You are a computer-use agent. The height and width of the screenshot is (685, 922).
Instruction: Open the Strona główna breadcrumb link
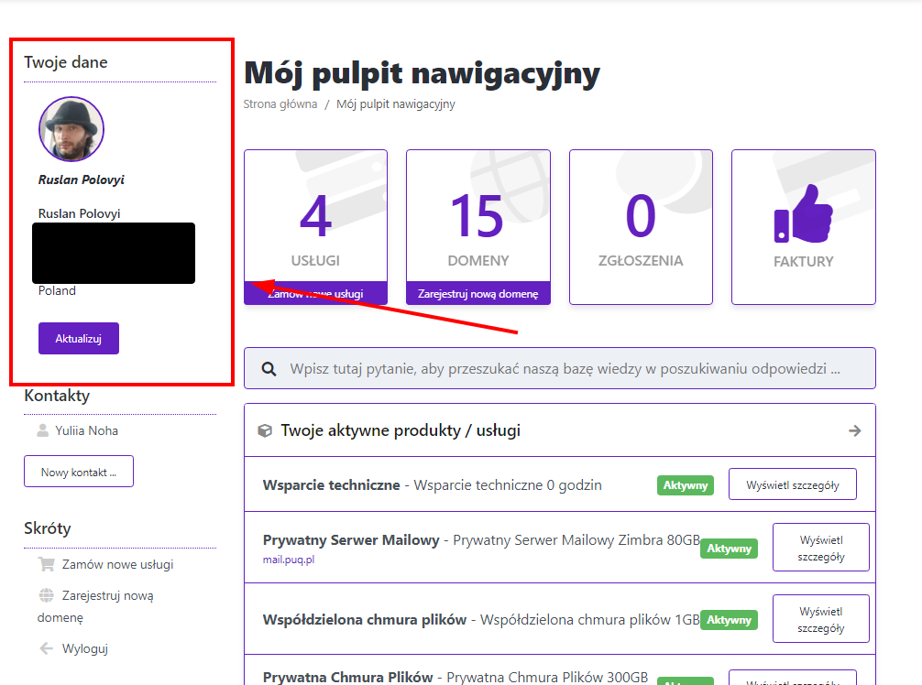click(280, 104)
